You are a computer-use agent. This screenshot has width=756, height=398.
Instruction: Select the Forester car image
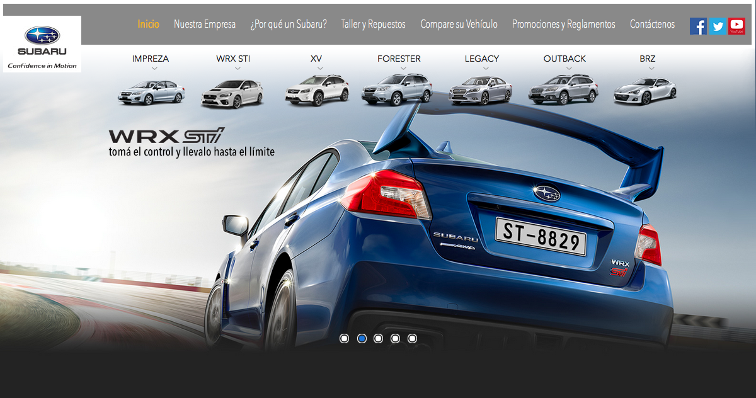[397, 90]
